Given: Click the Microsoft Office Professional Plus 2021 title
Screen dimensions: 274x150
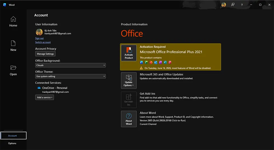Looking at the screenshot, I should click(171, 52).
